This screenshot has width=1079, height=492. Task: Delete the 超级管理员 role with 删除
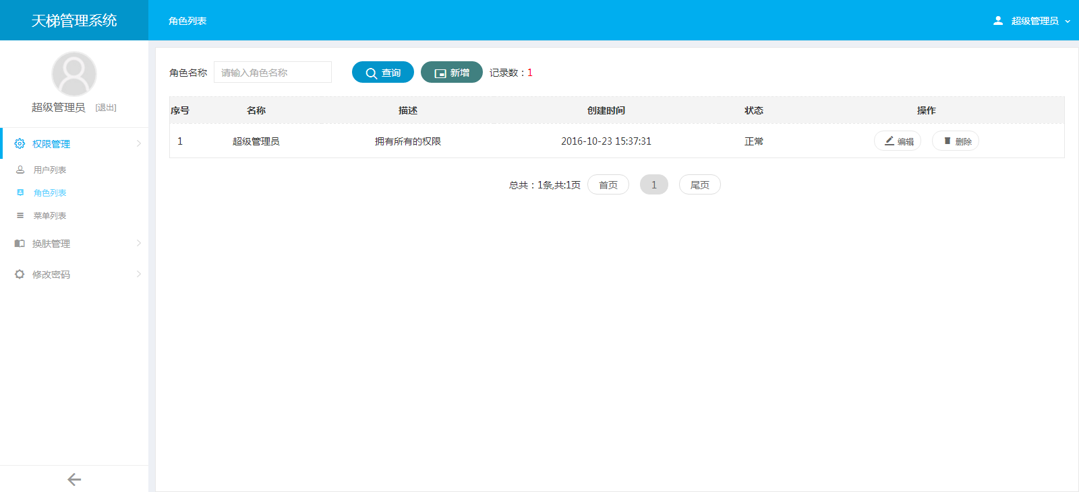pos(956,141)
